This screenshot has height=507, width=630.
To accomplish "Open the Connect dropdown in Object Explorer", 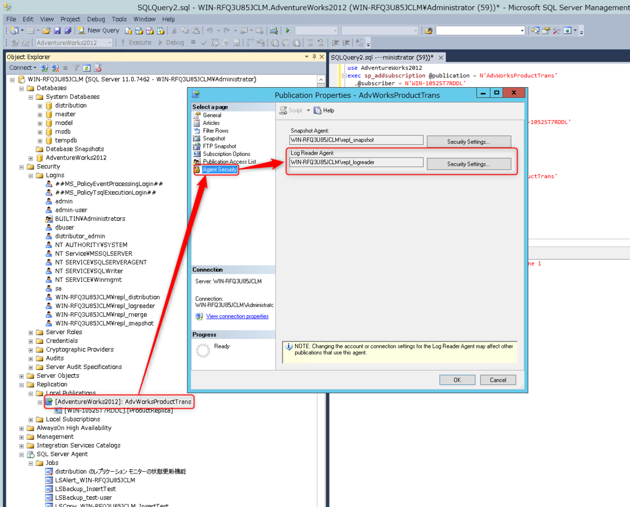I will click(23, 68).
